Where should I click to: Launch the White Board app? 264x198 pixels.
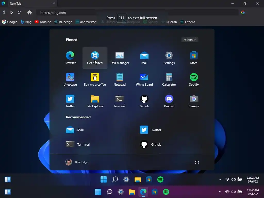144,79
